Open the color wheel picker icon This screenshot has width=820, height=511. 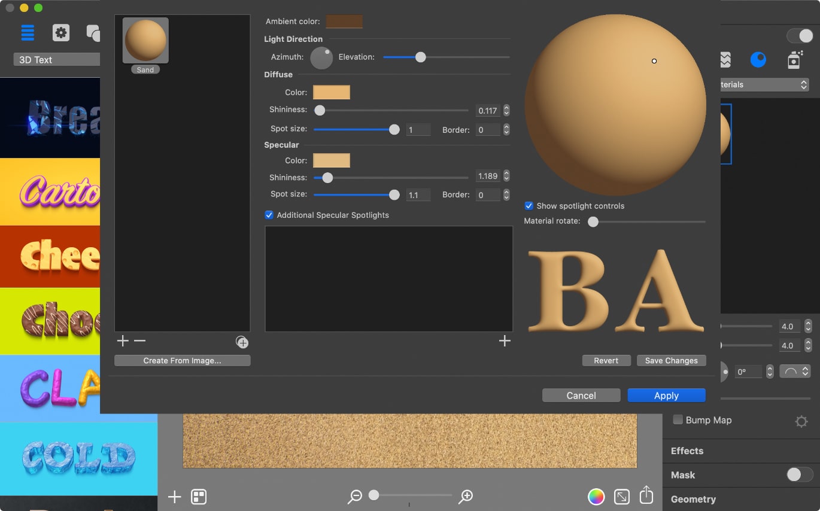pyautogui.click(x=596, y=496)
